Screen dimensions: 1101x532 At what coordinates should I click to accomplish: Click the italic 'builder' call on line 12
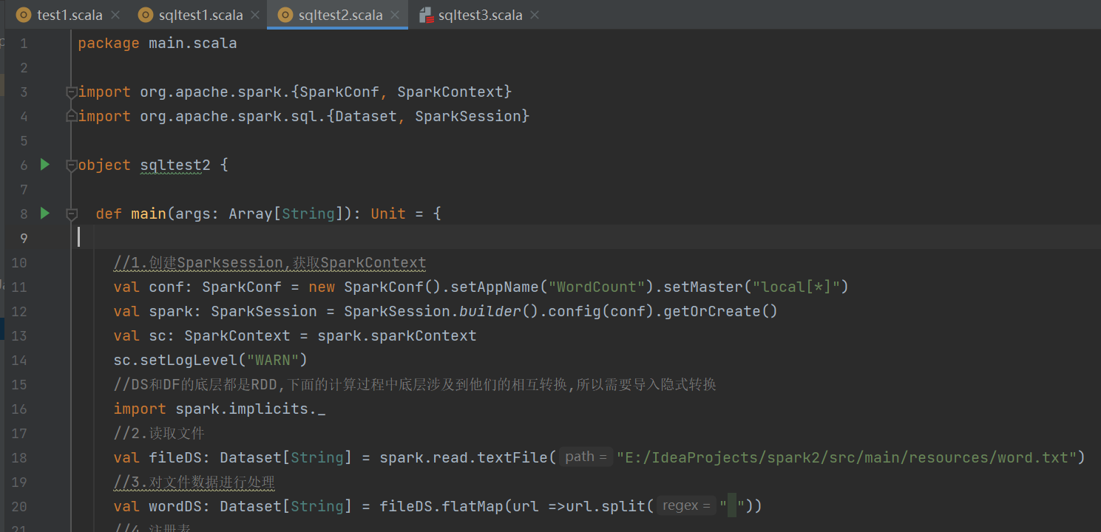coord(490,311)
